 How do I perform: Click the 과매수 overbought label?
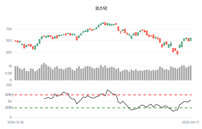coord(9,95)
